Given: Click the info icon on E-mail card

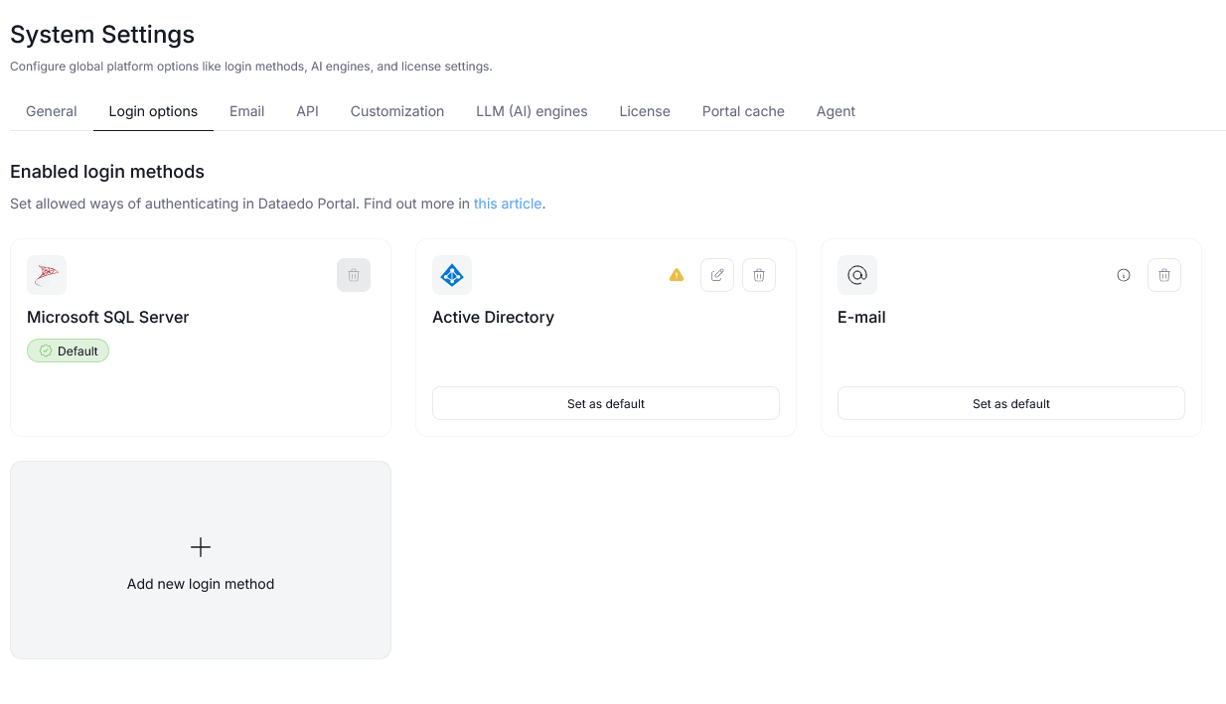Looking at the screenshot, I should pos(1124,275).
